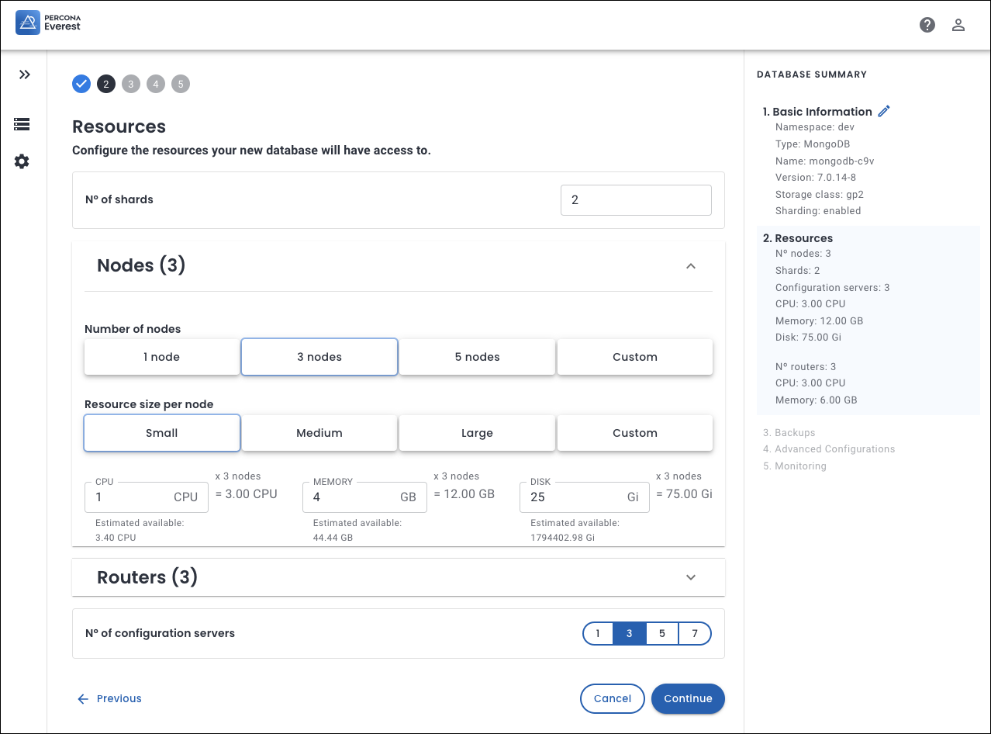Expand the Routers section

coord(691,577)
